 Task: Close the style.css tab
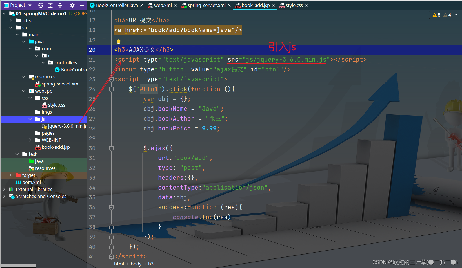306,5
